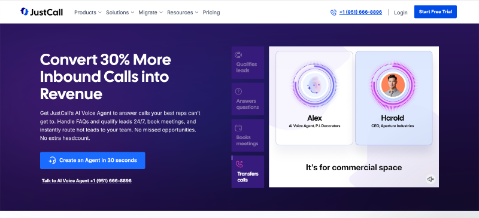Click the Harold CEO card
This screenshot has width=479, height=218.
pyautogui.click(x=394, y=98)
